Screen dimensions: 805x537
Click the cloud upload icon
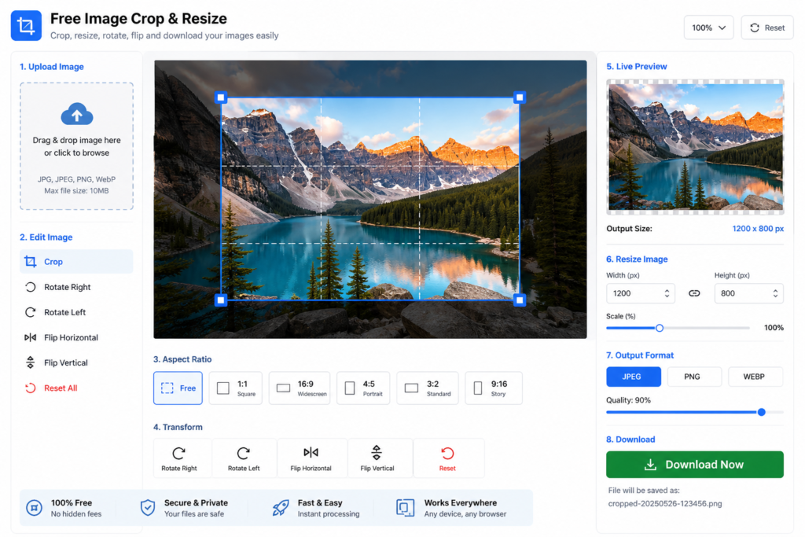pyautogui.click(x=76, y=115)
